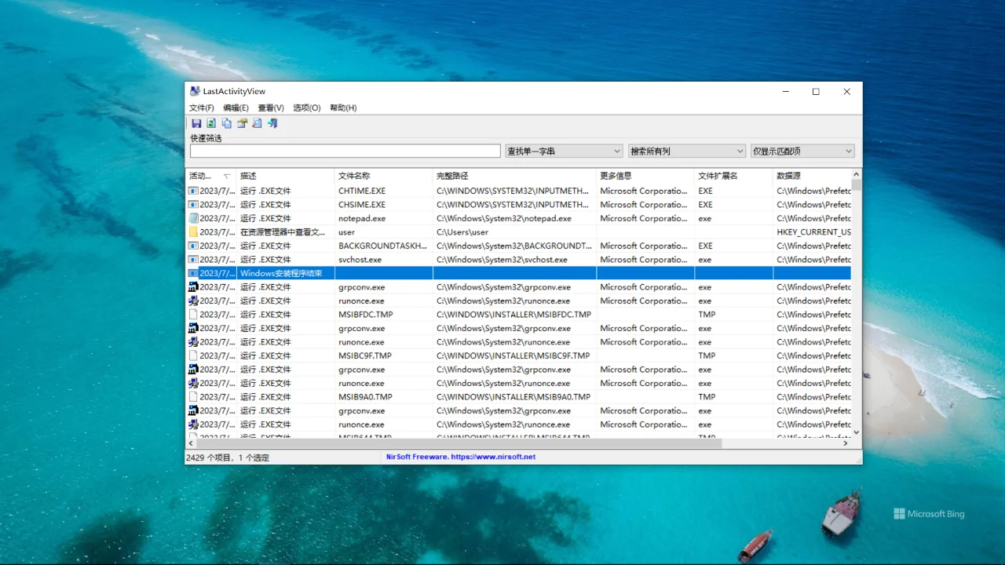The image size is (1005, 565).
Task: Click the Exit door toolbar icon
Action: pyautogui.click(x=272, y=123)
